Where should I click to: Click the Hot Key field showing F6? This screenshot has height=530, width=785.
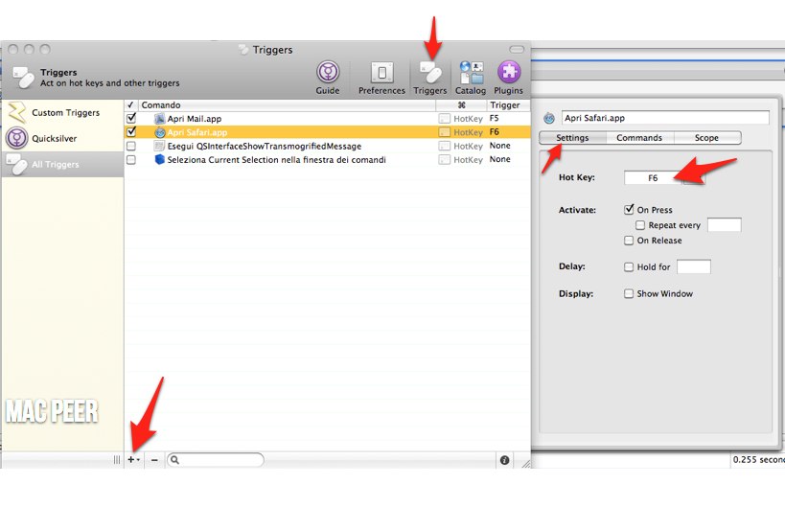click(653, 177)
